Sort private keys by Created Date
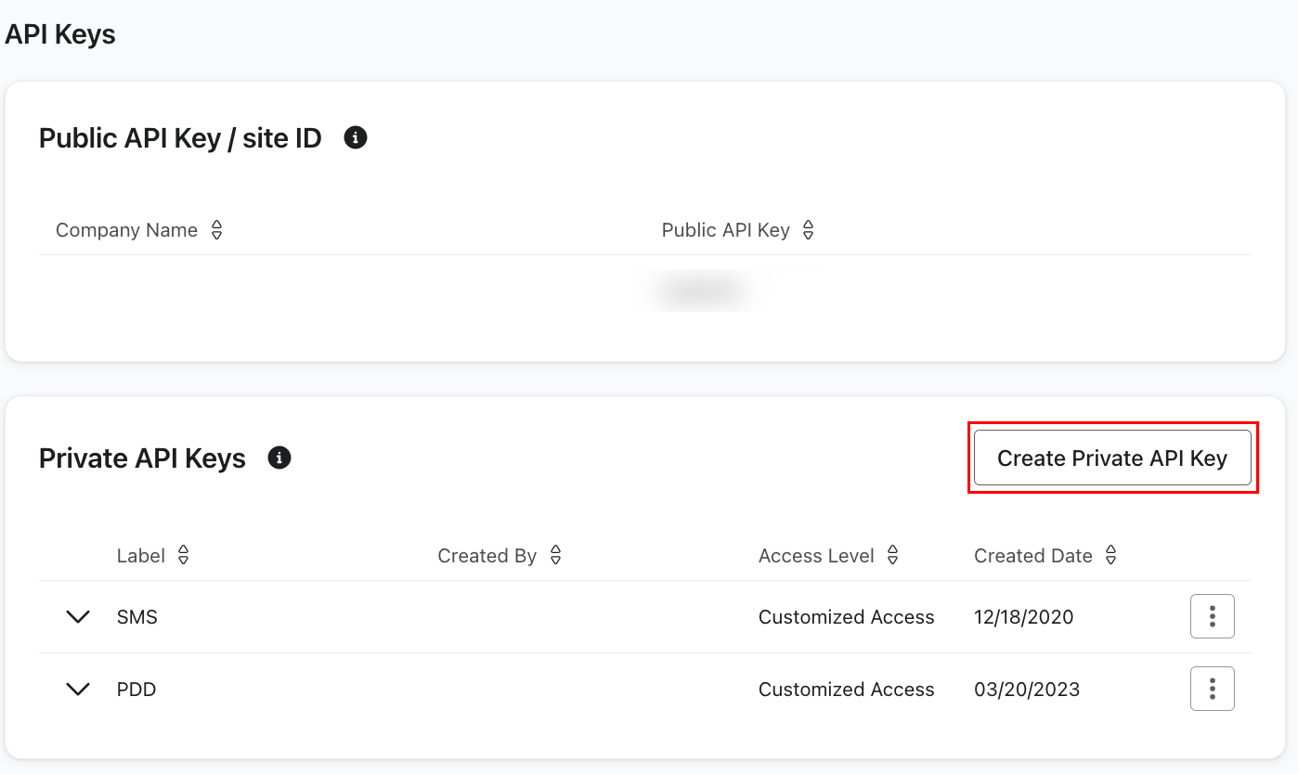 point(1110,556)
